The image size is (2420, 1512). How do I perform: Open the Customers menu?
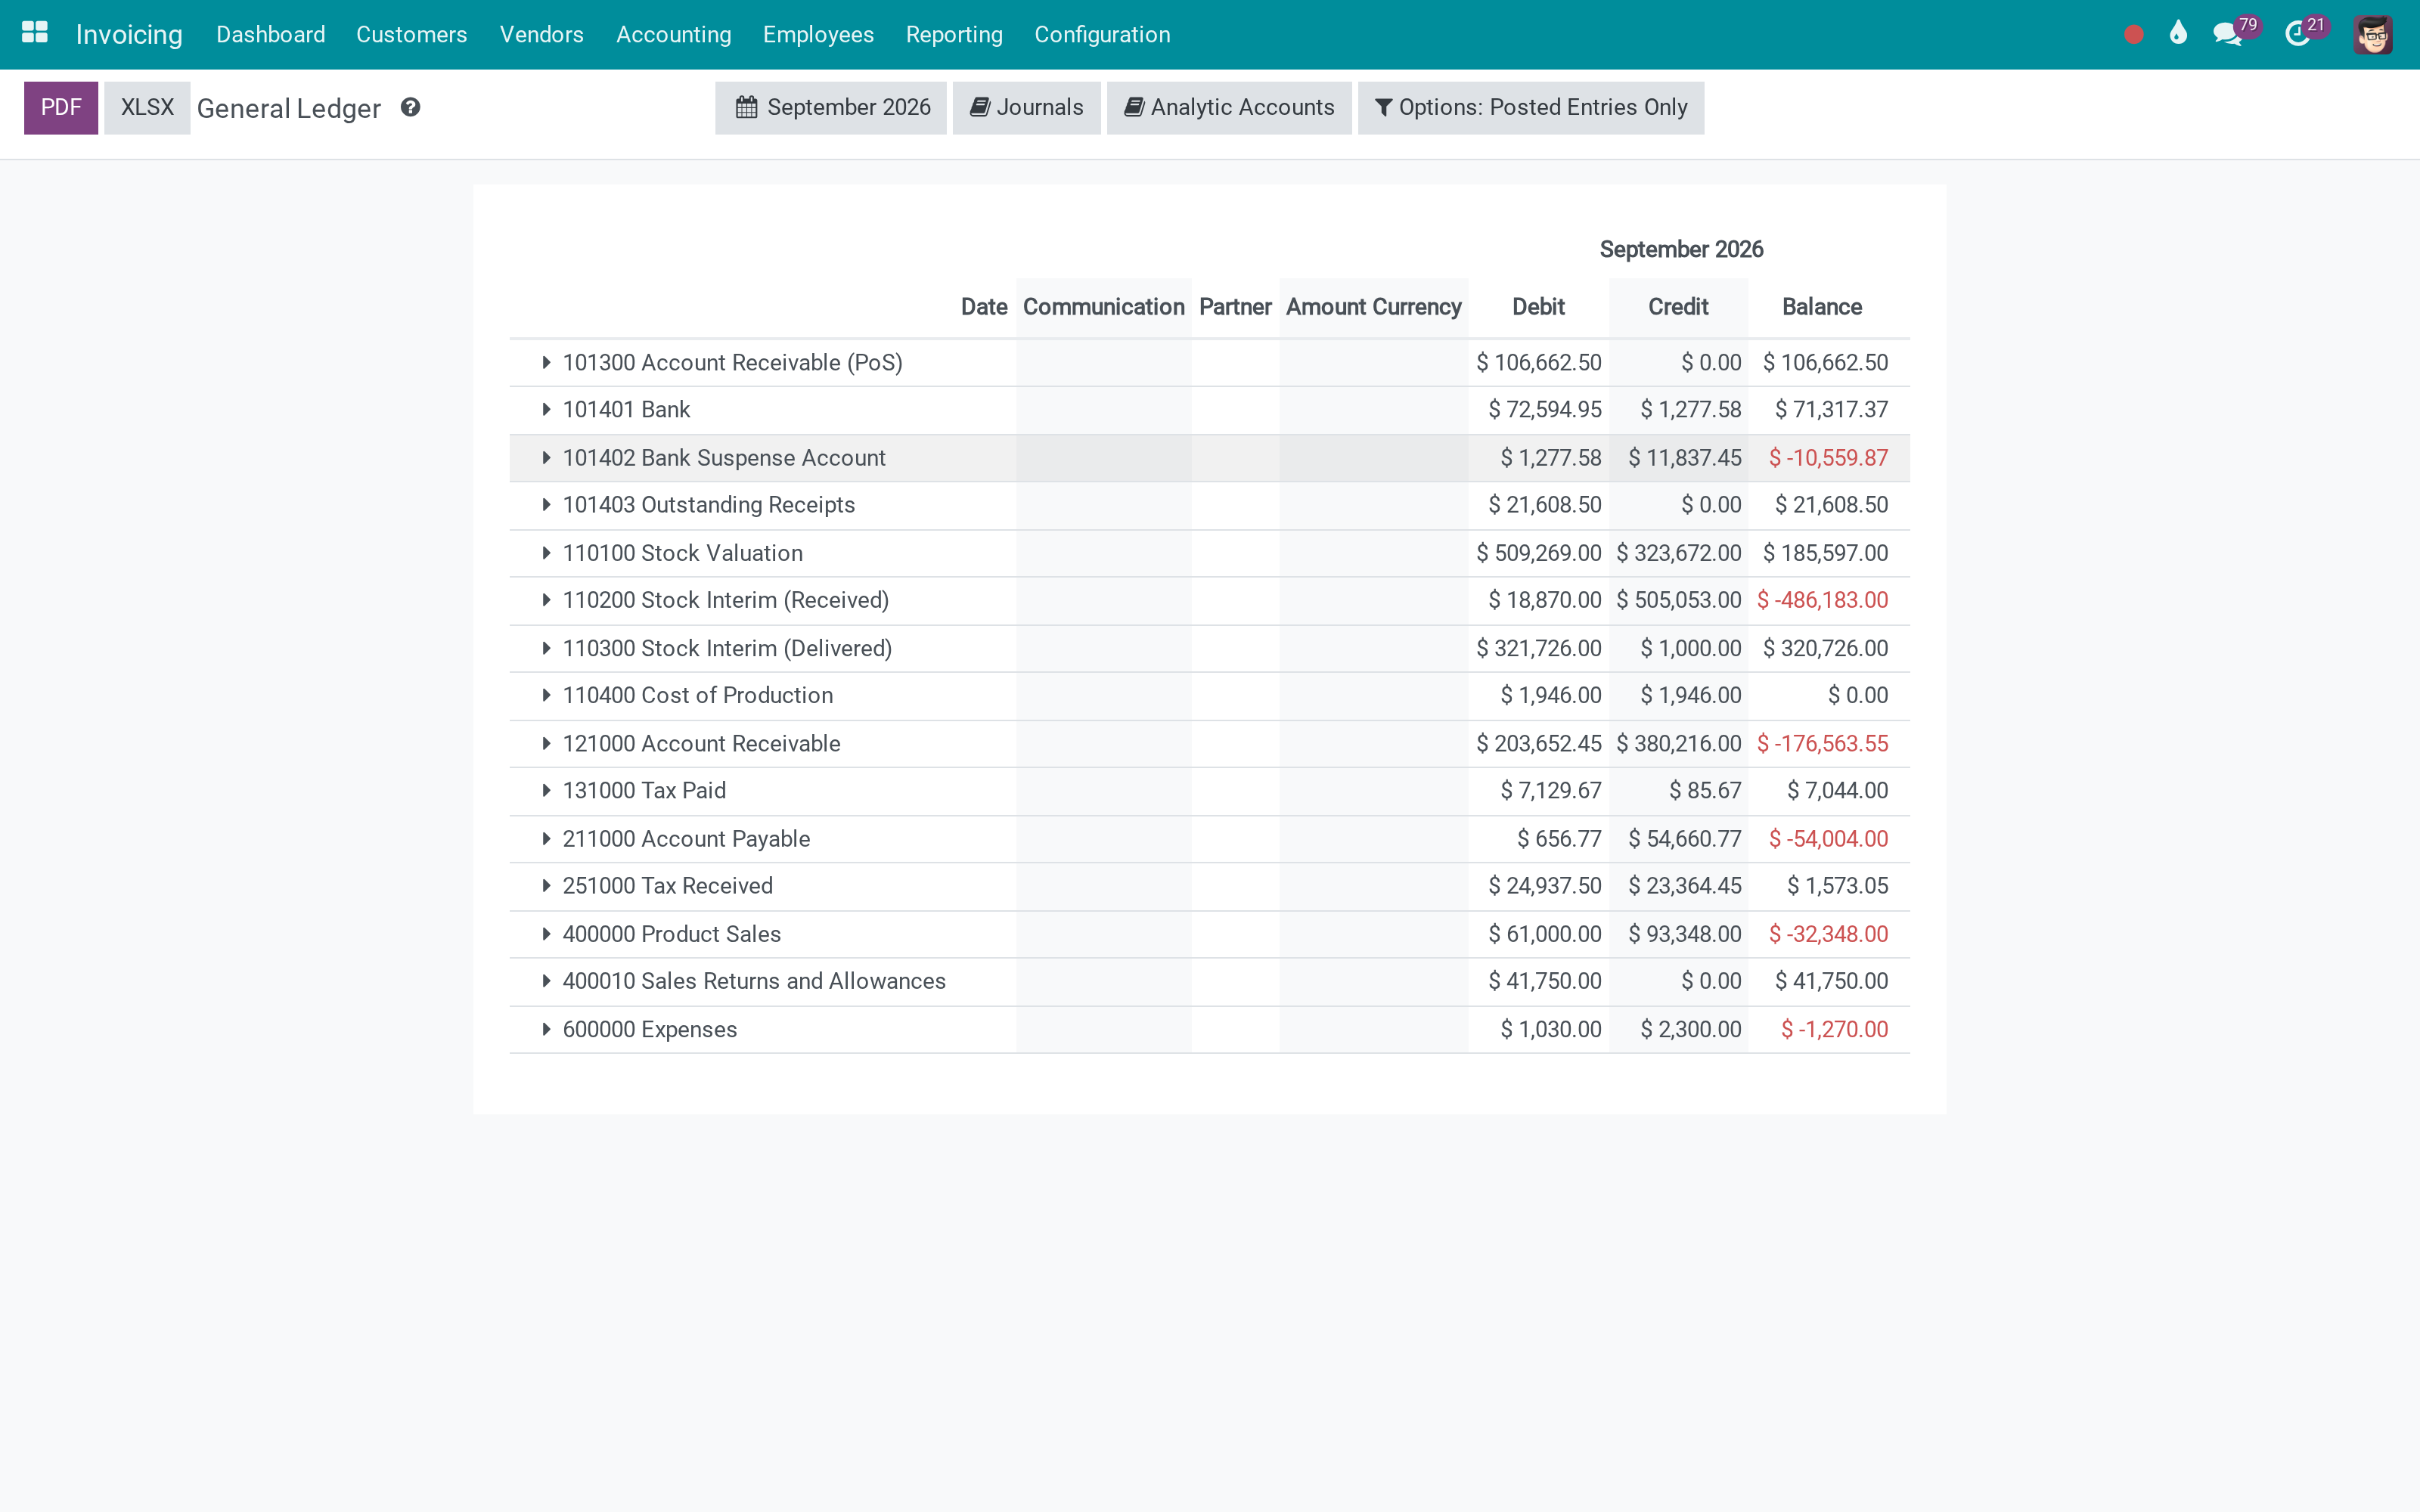tap(411, 34)
